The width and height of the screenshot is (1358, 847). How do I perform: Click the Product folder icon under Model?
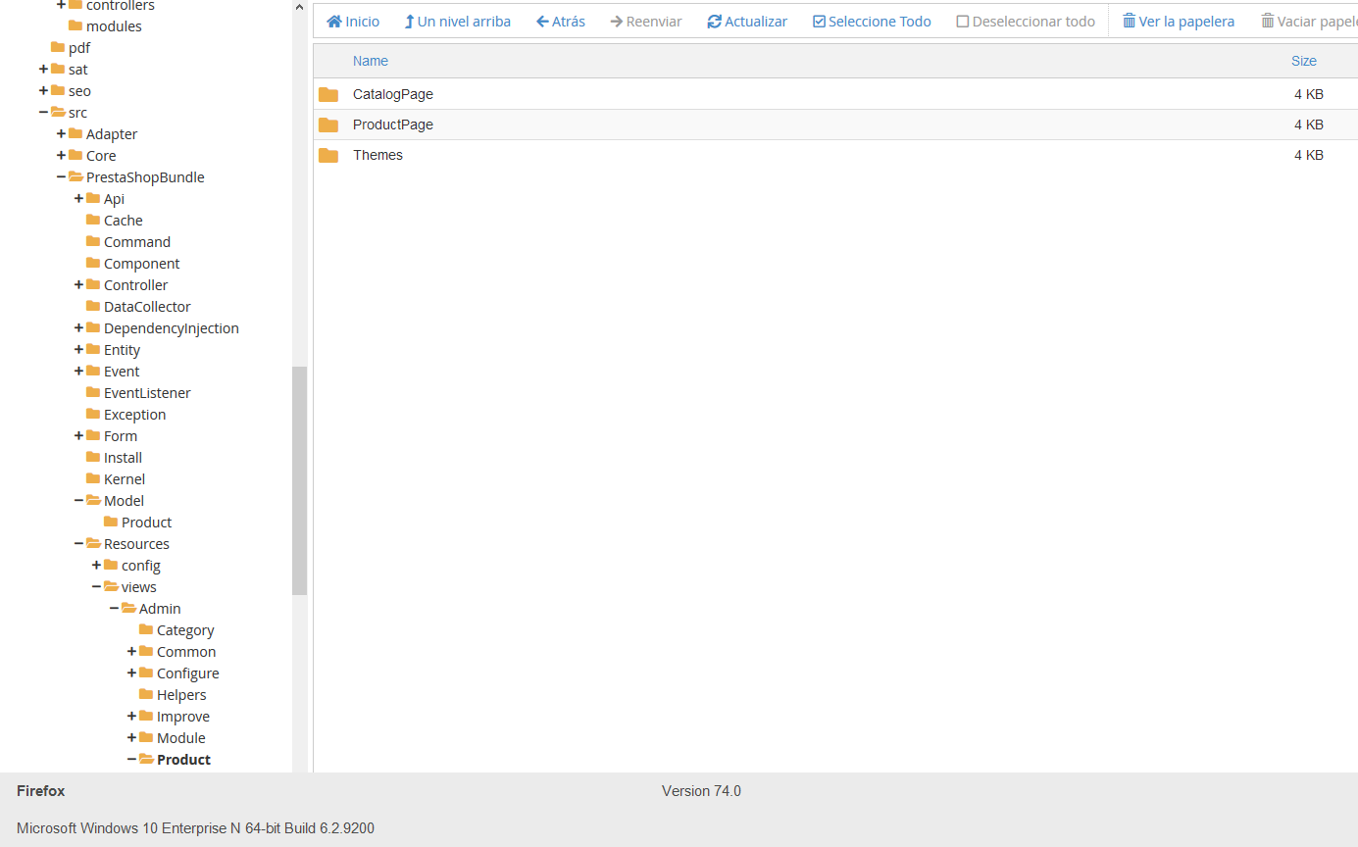click(111, 522)
